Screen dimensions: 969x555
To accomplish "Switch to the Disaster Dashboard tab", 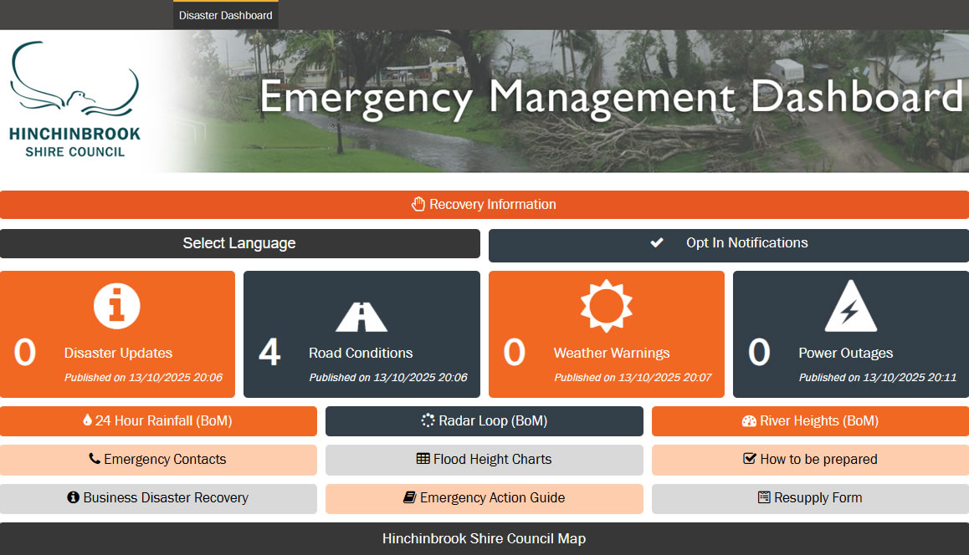I will (x=225, y=15).
